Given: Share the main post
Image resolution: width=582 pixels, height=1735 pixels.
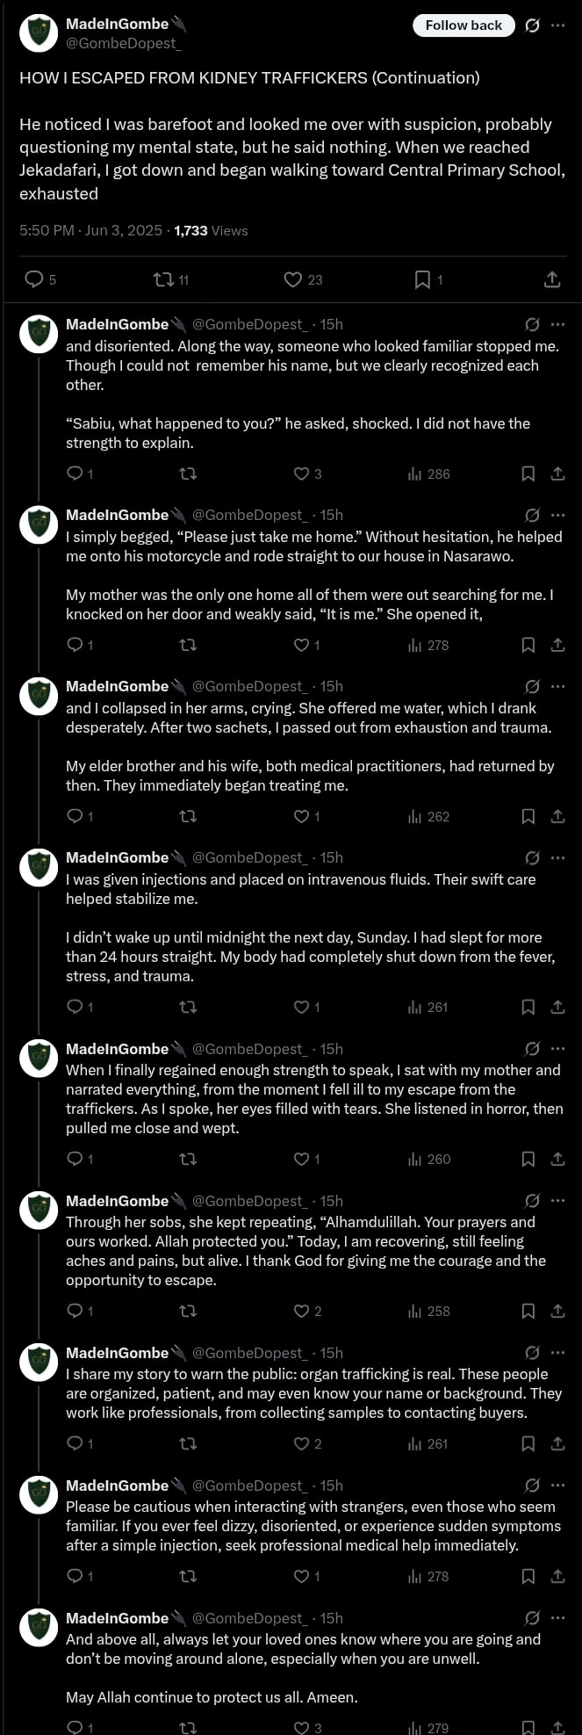Looking at the screenshot, I should pyautogui.click(x=552, y=279).
